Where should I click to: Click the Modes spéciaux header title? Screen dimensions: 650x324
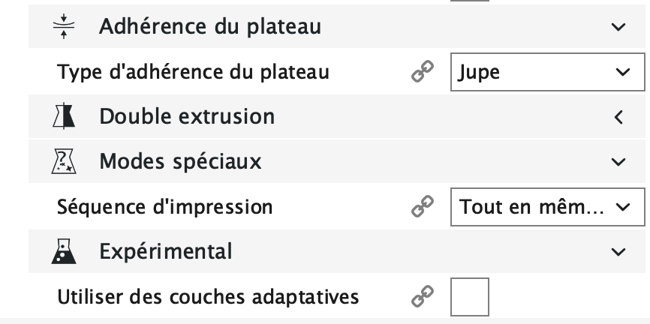(x=180, y=162)
